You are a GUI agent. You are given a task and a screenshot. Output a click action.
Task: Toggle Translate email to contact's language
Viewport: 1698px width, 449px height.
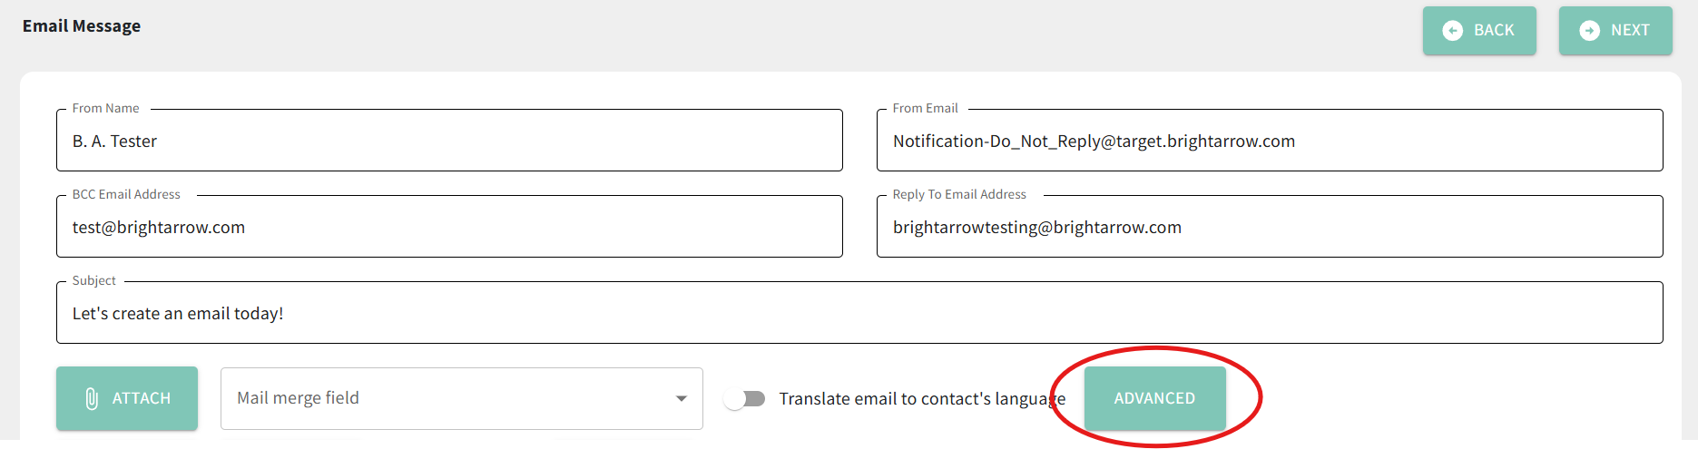tap(745, 398)
